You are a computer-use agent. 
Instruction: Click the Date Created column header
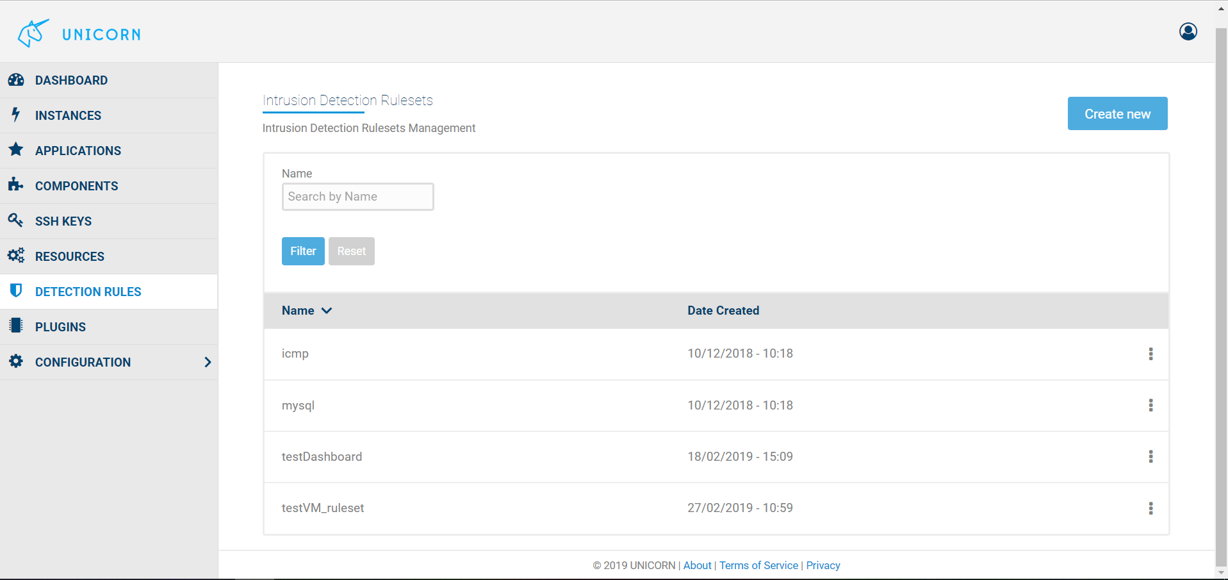coord(723,311)
